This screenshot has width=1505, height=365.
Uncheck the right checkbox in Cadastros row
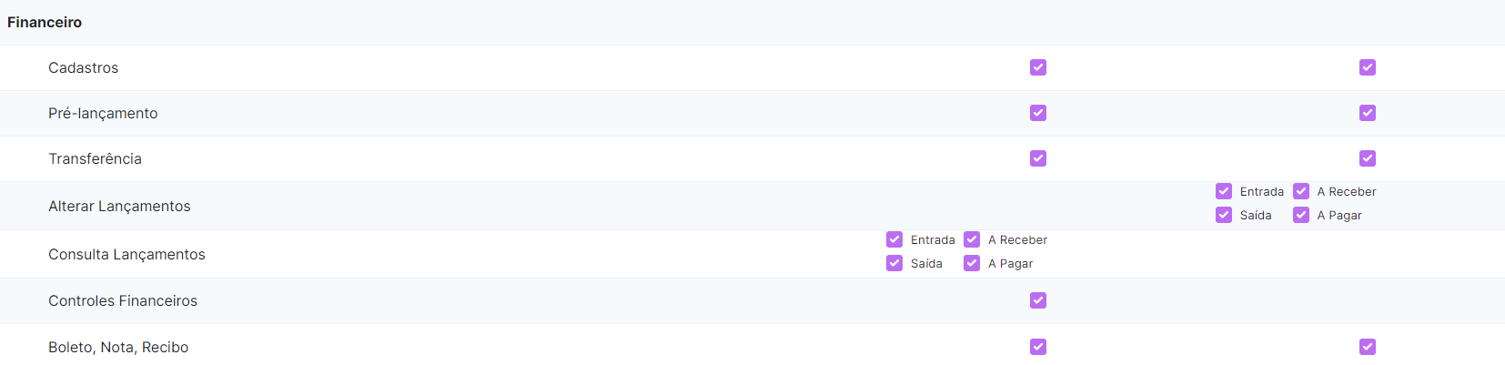coord(1368,67)
